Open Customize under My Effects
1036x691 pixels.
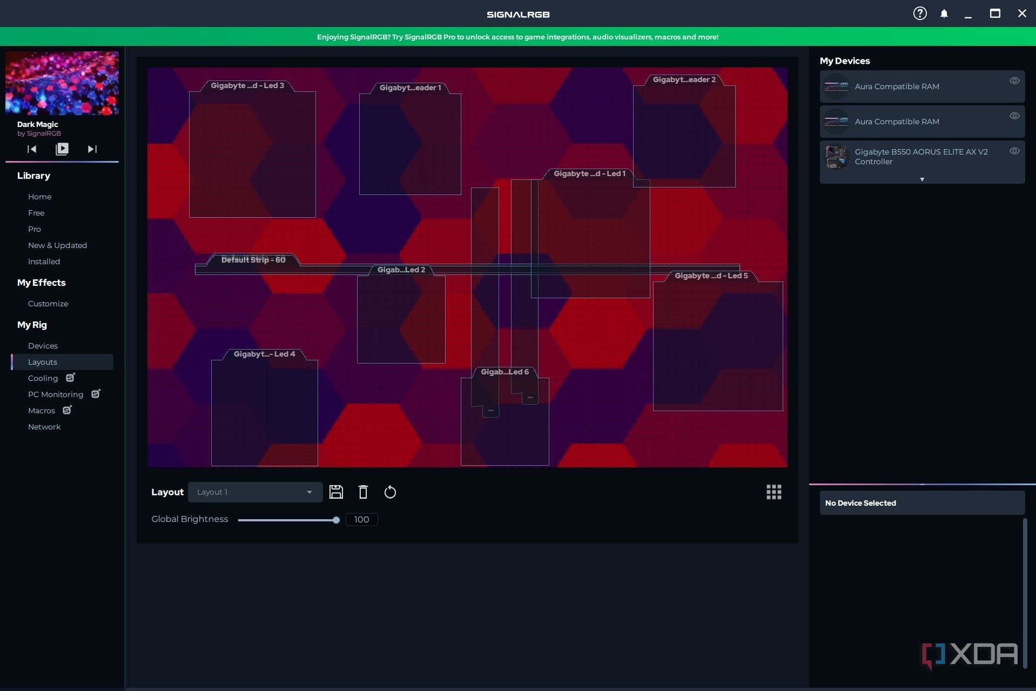(x=48, y=304)
